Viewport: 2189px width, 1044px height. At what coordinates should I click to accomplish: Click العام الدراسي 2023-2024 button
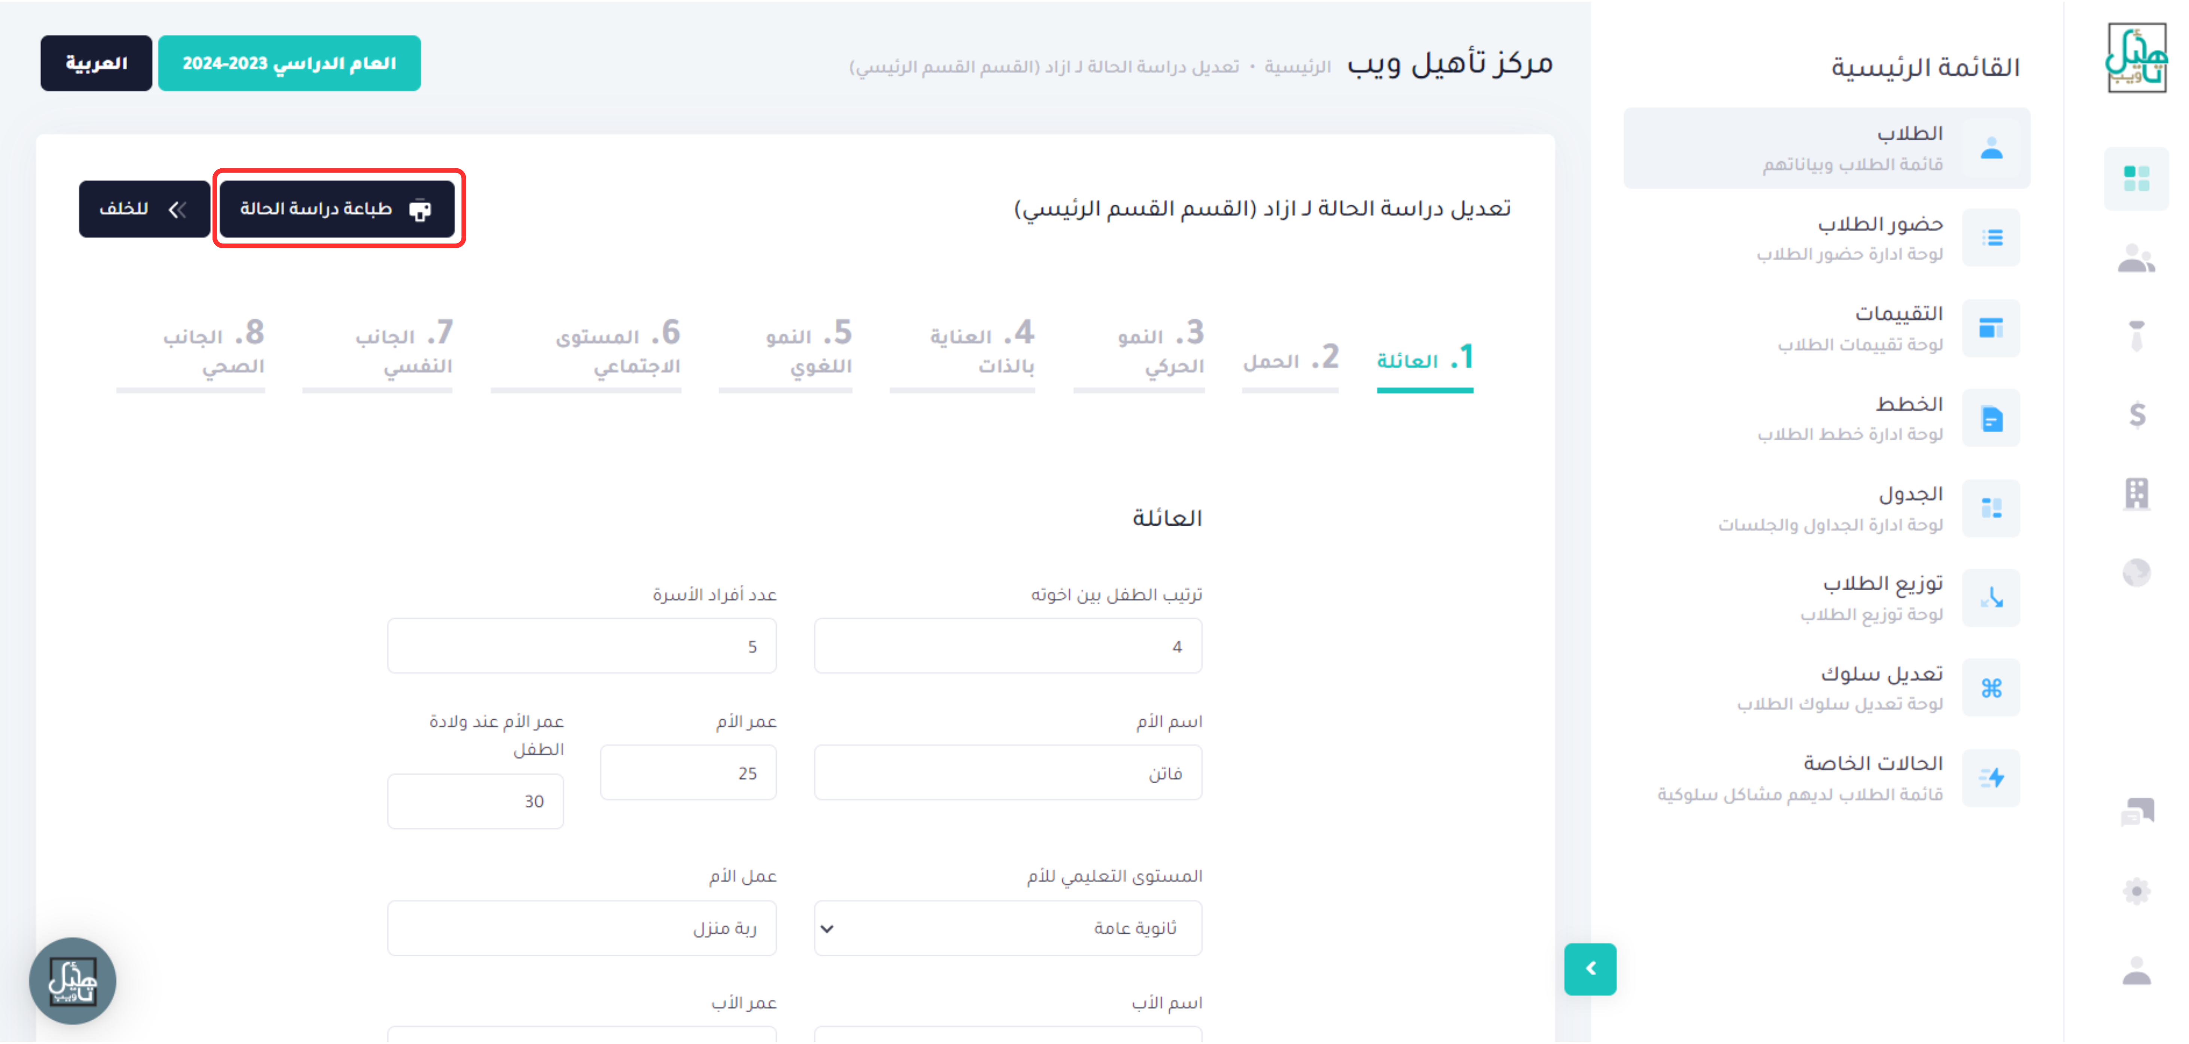point(289,63)
